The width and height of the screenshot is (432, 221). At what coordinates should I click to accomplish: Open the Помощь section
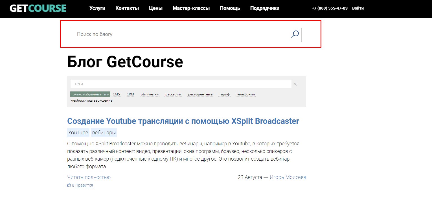230,8
